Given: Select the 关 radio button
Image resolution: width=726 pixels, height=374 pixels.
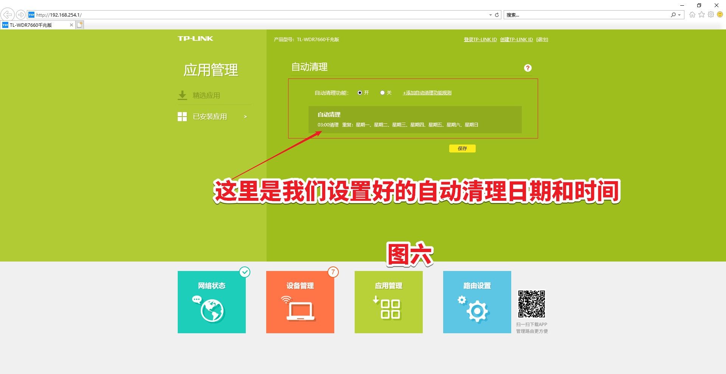Looking at the screenshot, I should 382,93.
